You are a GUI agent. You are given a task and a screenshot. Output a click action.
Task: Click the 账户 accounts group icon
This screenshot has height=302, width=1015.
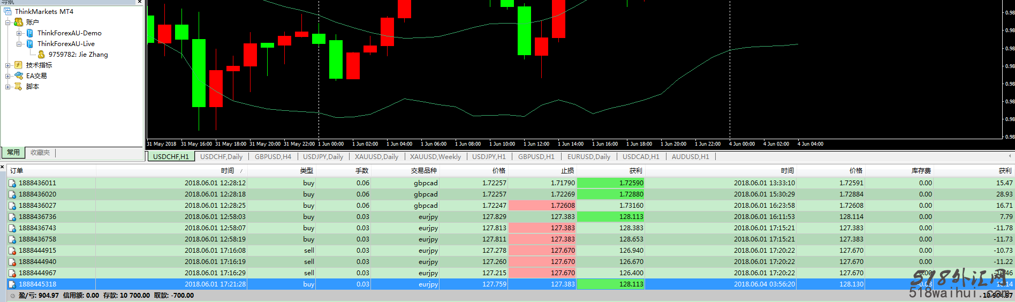point(19,22)
